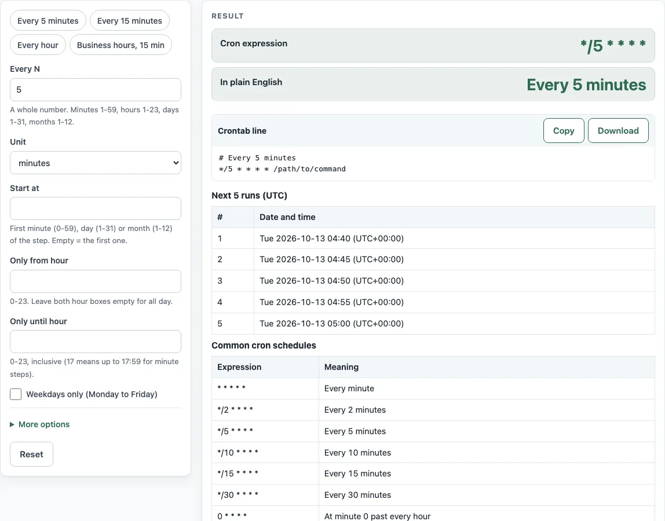This screenshot has height=521, width=665.
Task: Reset the form with Reset button
Action: pos(31,454)
